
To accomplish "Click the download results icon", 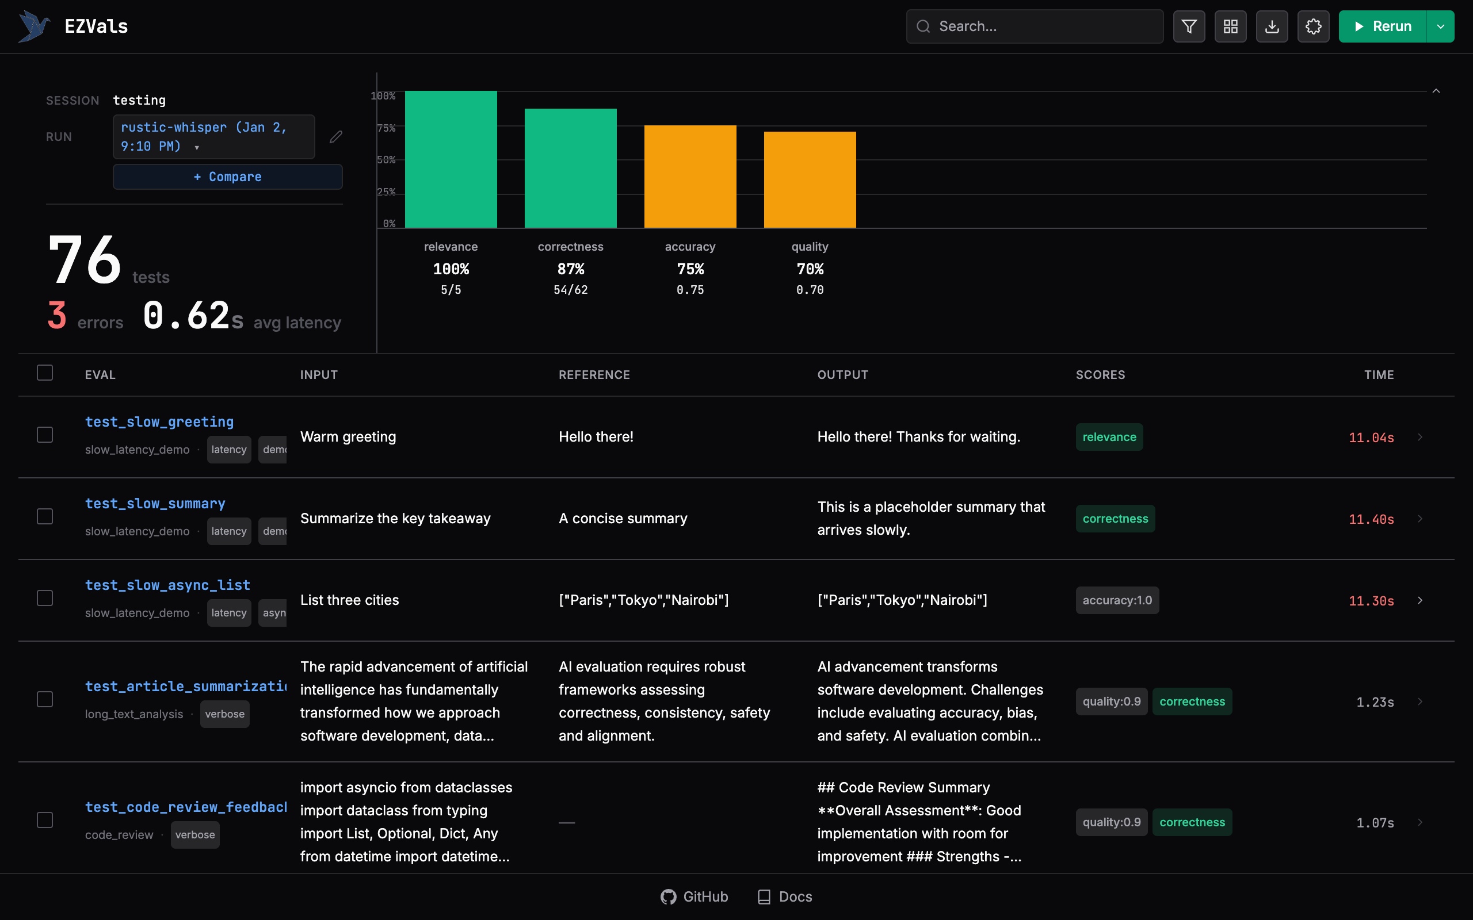I will click(x=1272, y=26).
